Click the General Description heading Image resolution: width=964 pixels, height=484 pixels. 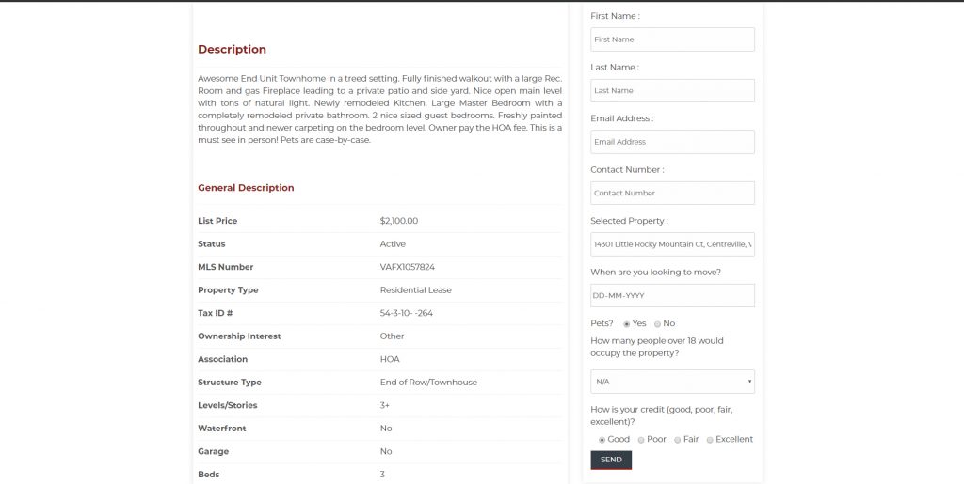coord(246,188)
